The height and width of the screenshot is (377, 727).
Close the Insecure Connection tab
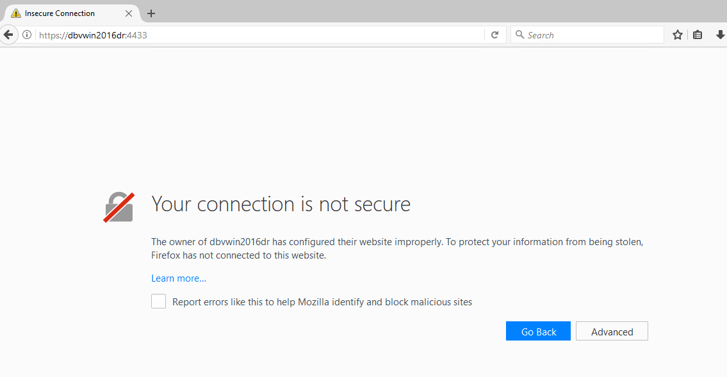[129, 13]
